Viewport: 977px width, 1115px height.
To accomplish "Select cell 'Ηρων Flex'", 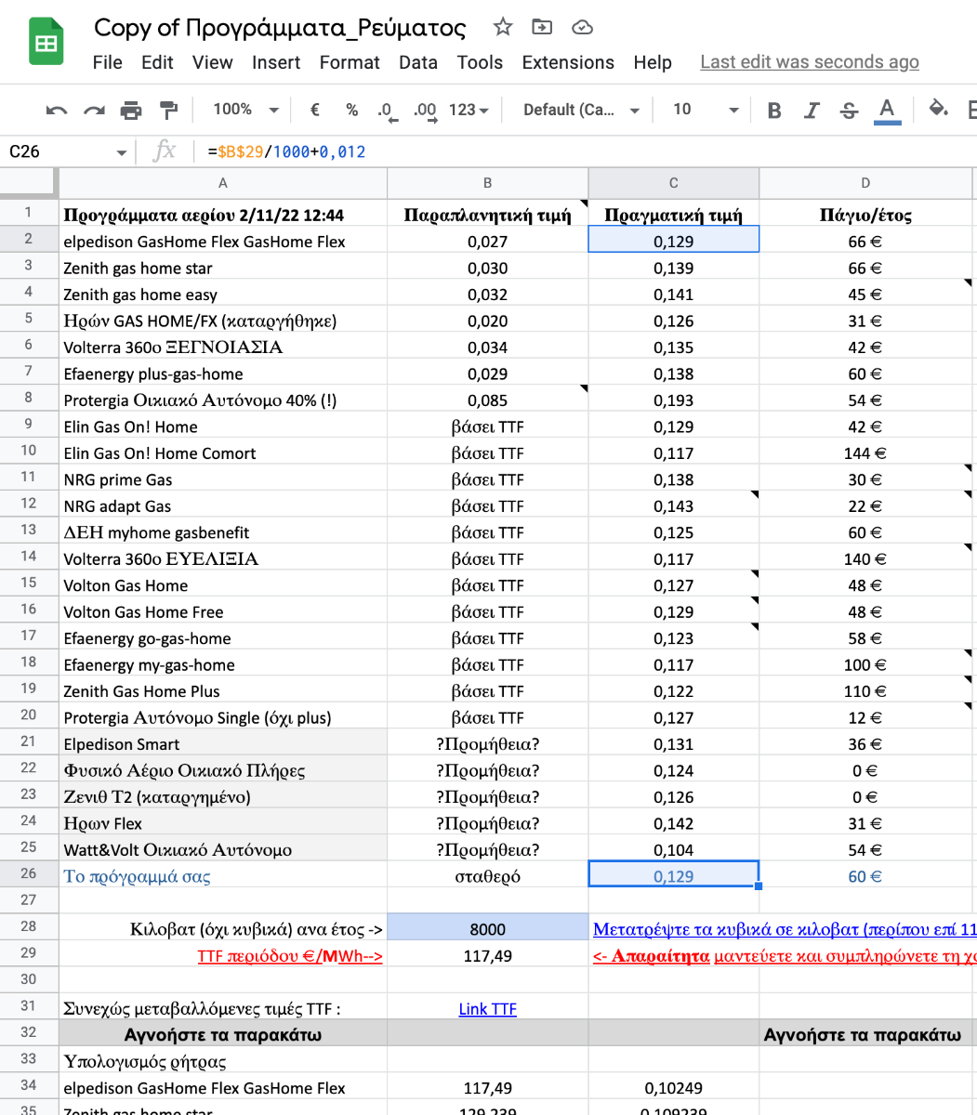I will click(223, 822).
